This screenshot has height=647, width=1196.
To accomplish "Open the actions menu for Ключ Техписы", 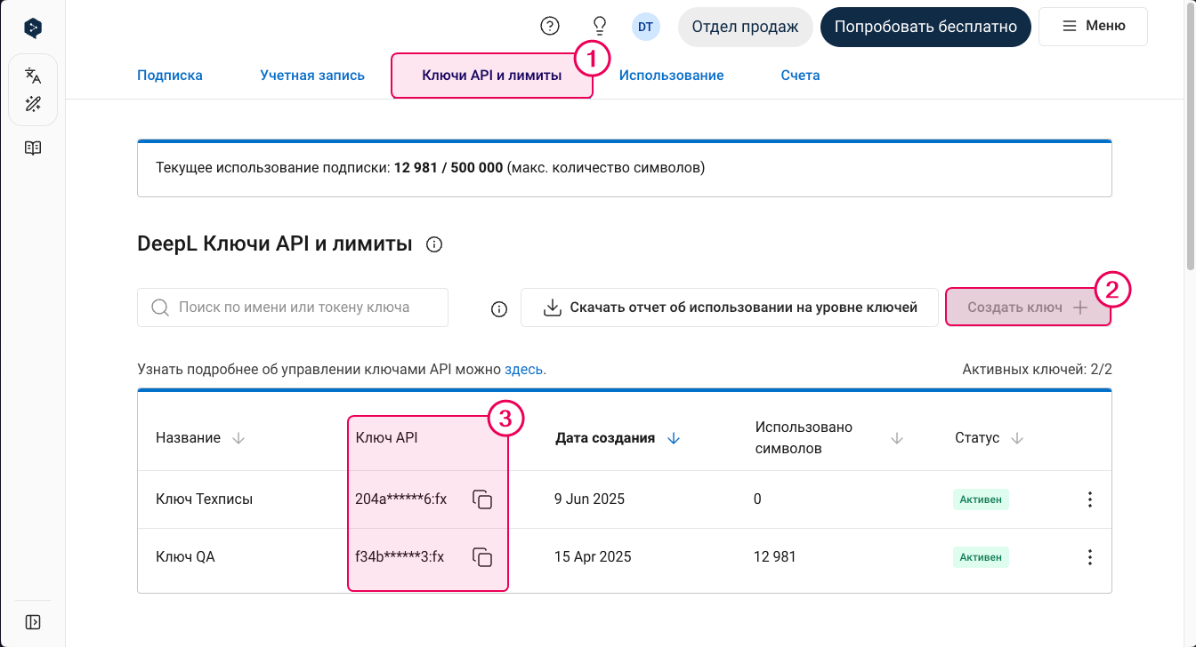I will pyautogui.click(x=1089, y=499).
